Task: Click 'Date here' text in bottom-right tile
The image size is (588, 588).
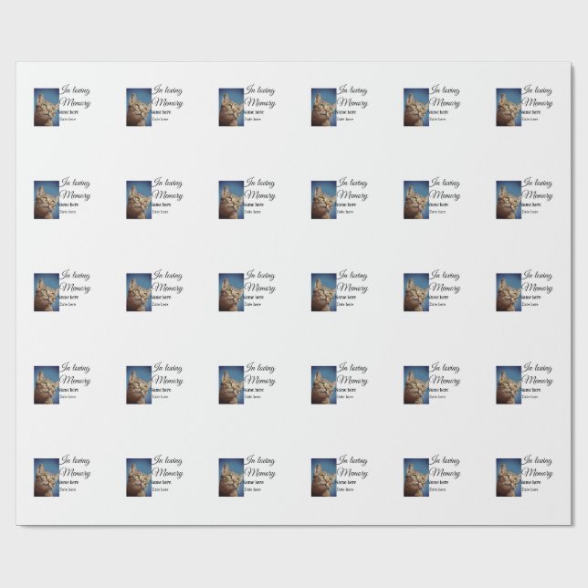Action: click(x=530, y=489)
